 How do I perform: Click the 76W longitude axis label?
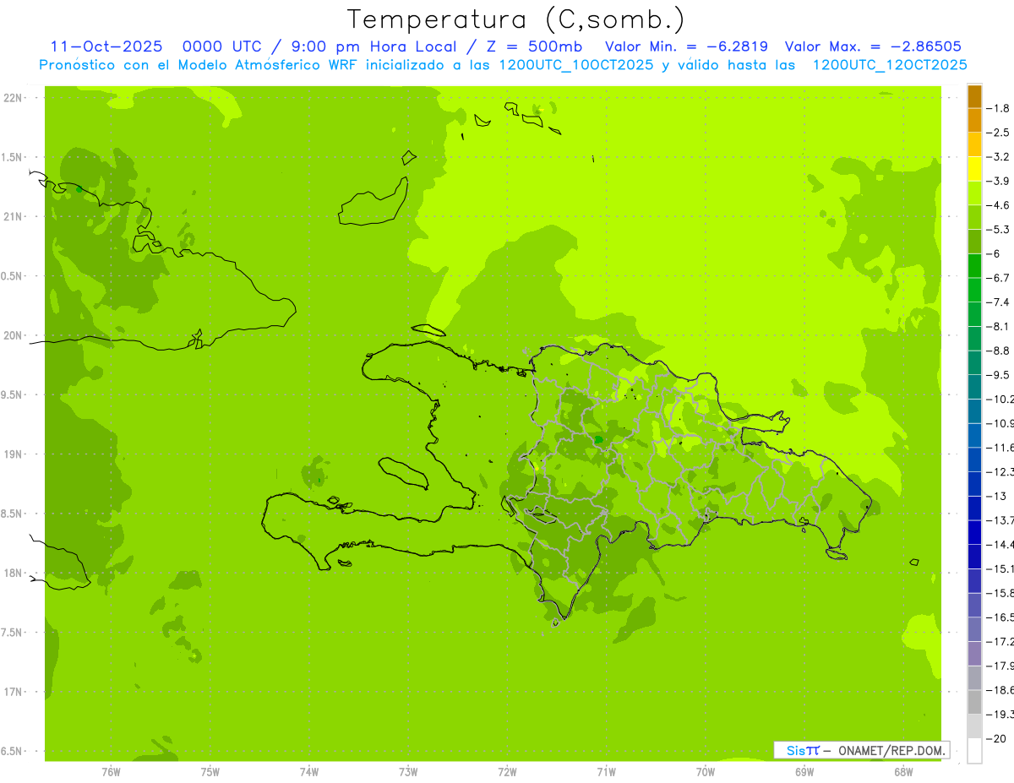tap(111, 772)
